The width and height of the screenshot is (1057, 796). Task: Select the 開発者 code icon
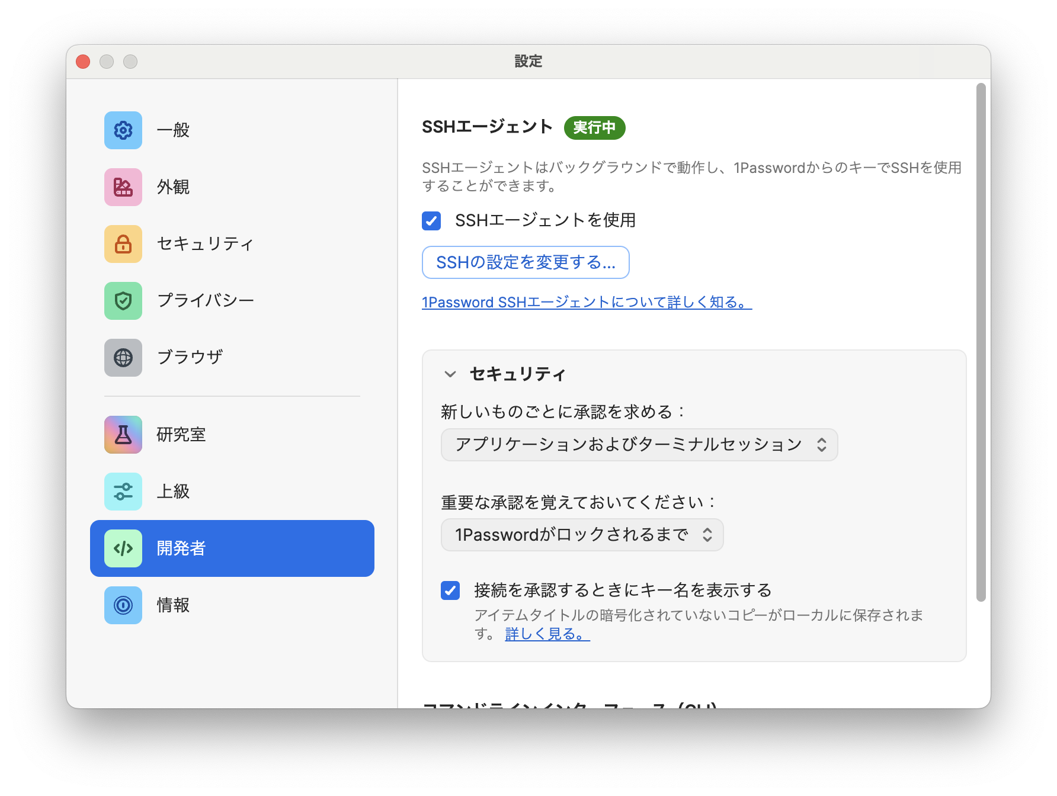coord(123,548)
